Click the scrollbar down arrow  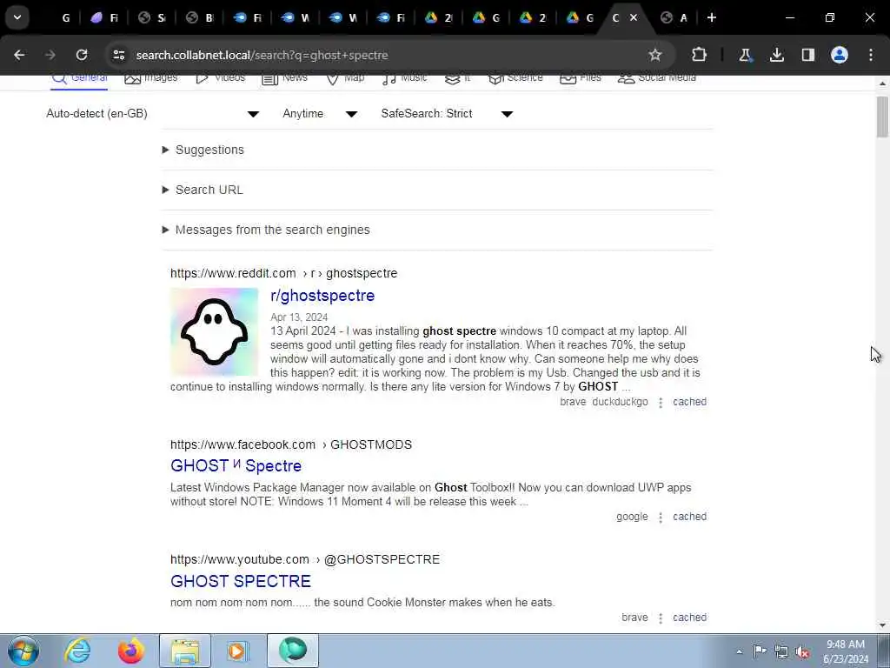click(x=882, y=626)
